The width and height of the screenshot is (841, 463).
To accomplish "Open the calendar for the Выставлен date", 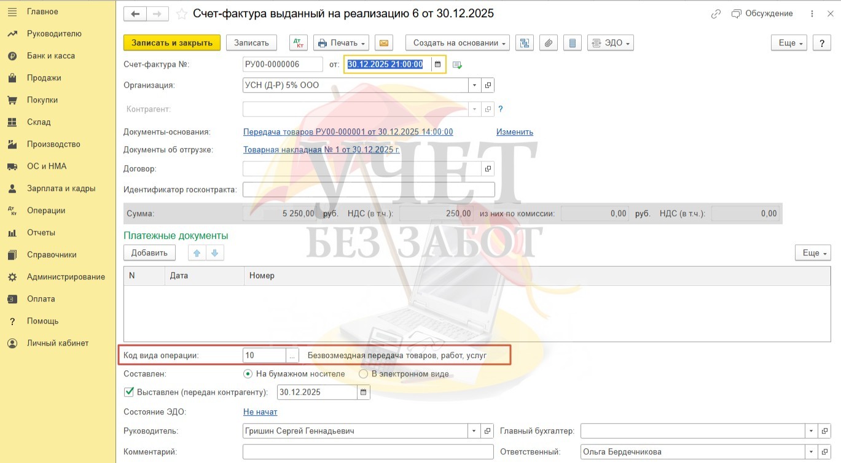I will click(363, 392).
